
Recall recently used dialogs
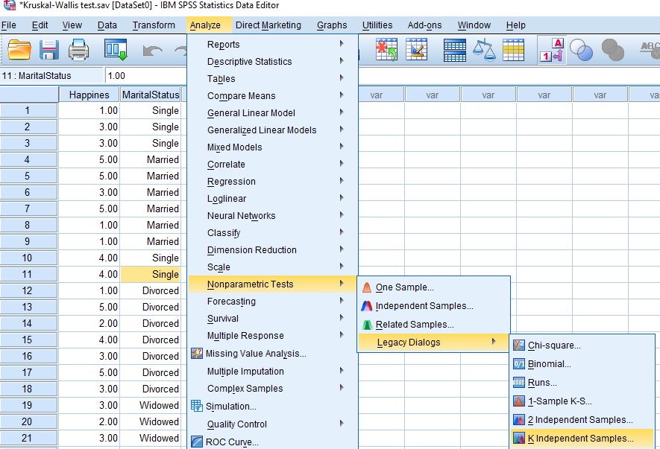point(113,51)
